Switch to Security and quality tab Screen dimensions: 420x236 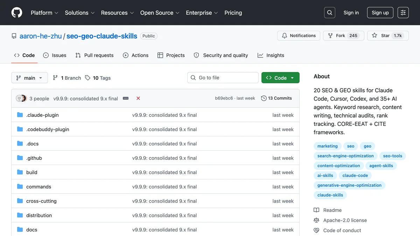click(x=221, y=55)
